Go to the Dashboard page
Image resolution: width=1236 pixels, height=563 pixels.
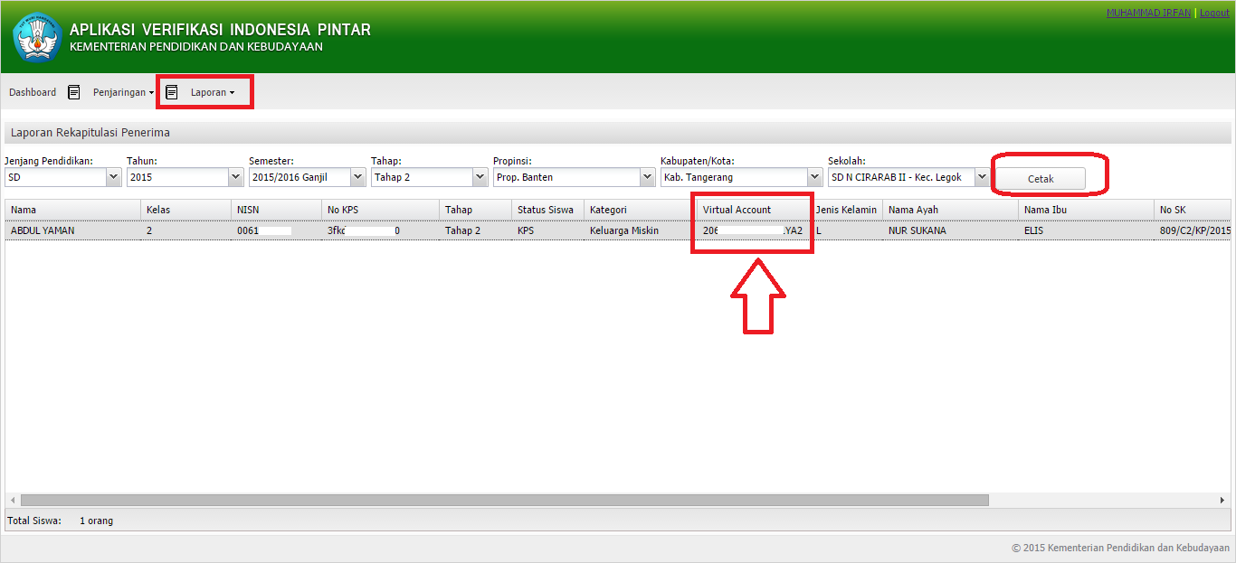(x=32, y=91)
